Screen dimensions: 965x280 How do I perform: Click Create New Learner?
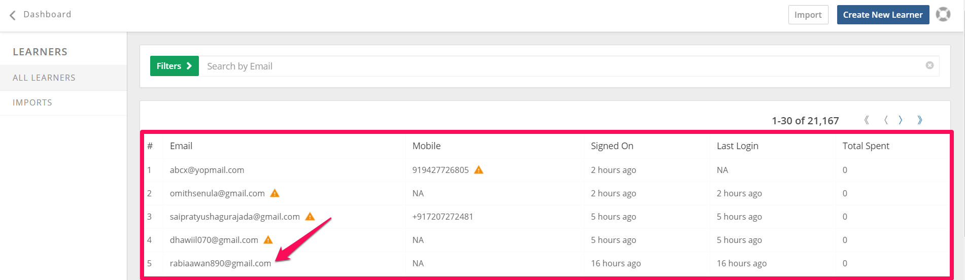pyautogui.click(x=883, y=15)
